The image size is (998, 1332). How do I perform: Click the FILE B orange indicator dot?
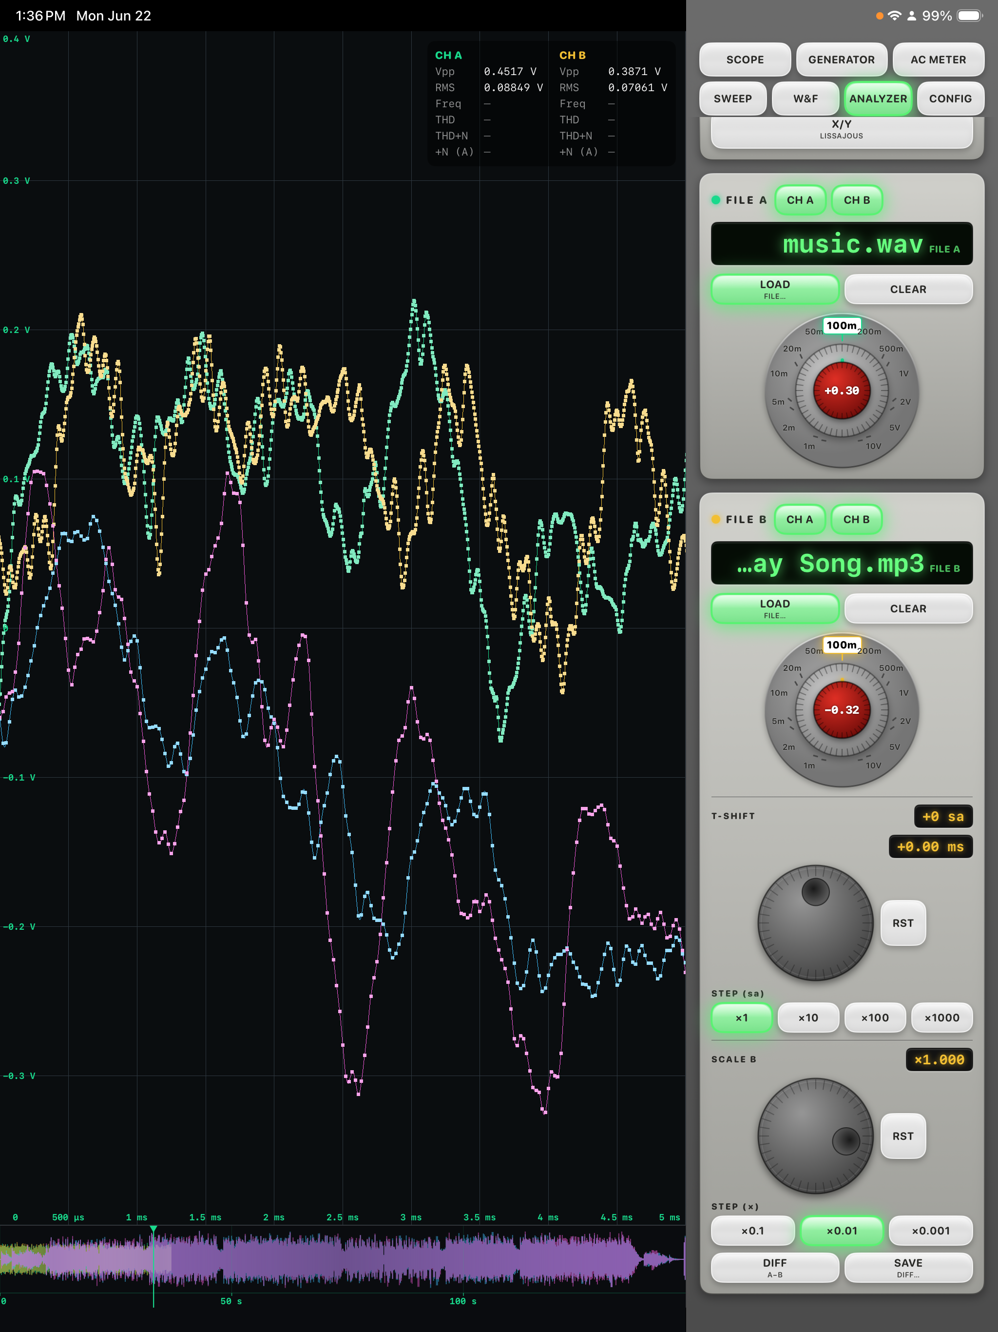[x=716, y=519]
